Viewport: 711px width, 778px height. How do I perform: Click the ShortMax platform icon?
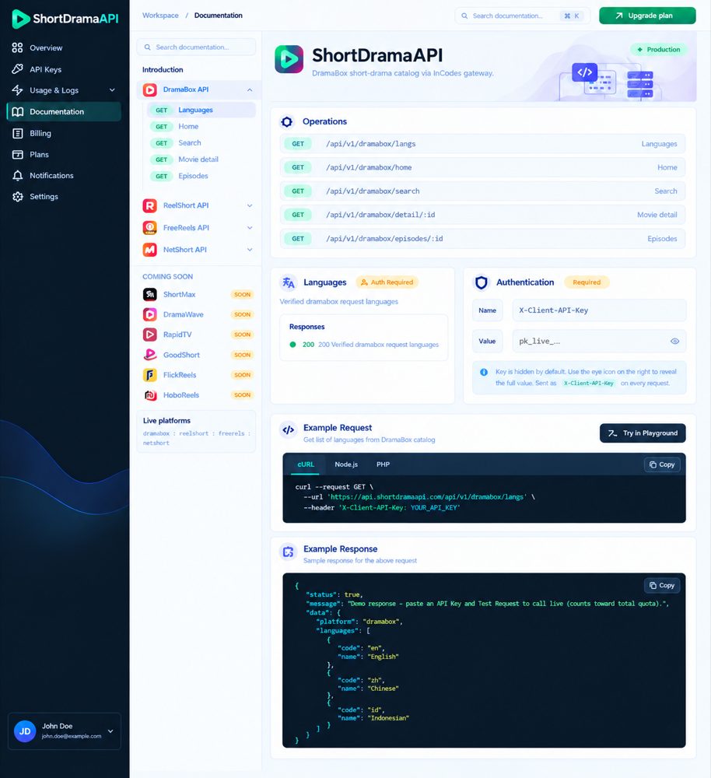point(150,294)
